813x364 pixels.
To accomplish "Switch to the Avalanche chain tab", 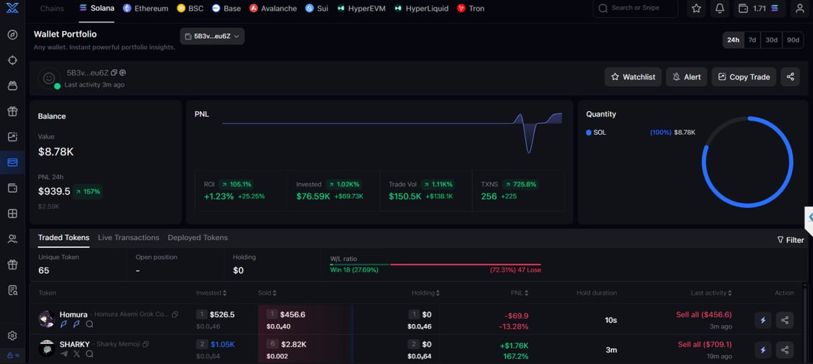I will click(x=273, y=9).
